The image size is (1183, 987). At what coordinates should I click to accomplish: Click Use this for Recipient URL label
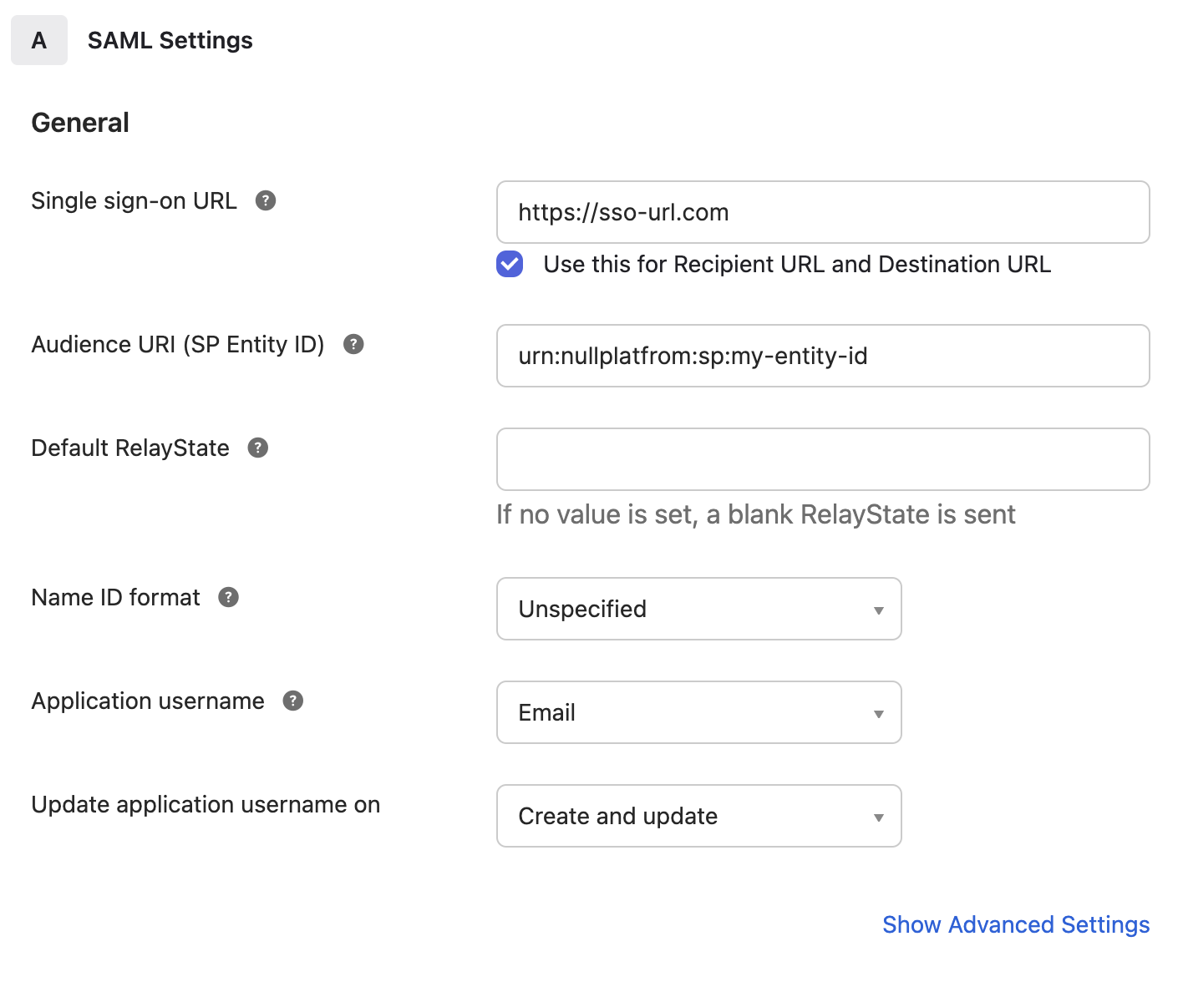[797, 264]
